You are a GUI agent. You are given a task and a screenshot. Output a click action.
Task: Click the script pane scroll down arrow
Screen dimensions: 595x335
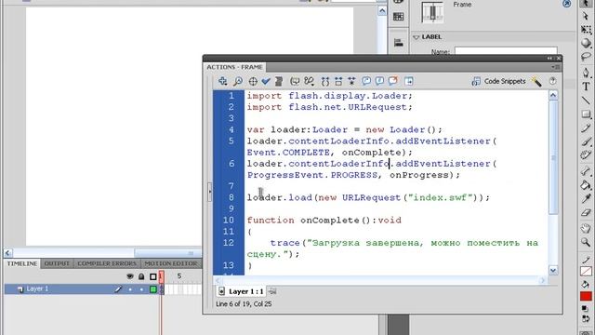553,270
